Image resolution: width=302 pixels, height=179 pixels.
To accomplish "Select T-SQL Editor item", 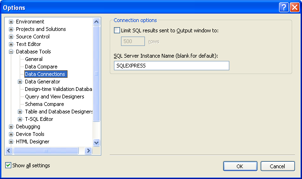I will (x=39, y=119).
